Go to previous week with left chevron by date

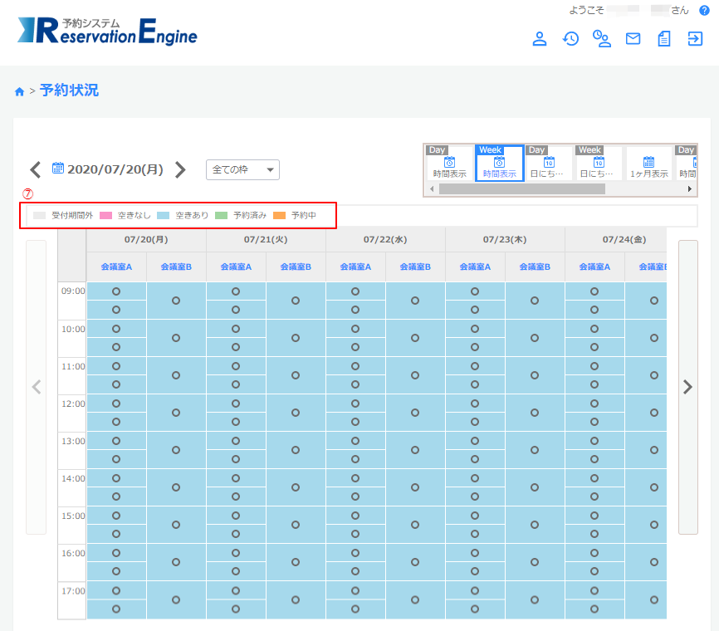click(35, 170)
